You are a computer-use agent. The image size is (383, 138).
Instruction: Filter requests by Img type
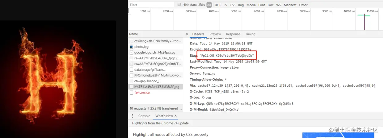[x=241, y=5]
